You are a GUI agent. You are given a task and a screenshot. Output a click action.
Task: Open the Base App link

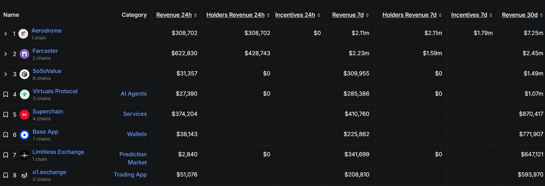pyautogui.click(x=45, y=132)
